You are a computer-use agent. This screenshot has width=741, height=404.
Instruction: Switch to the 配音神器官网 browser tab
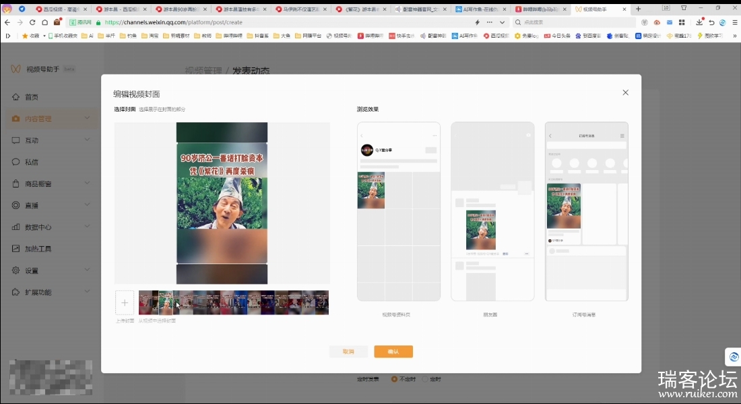[x=420, y=9]
